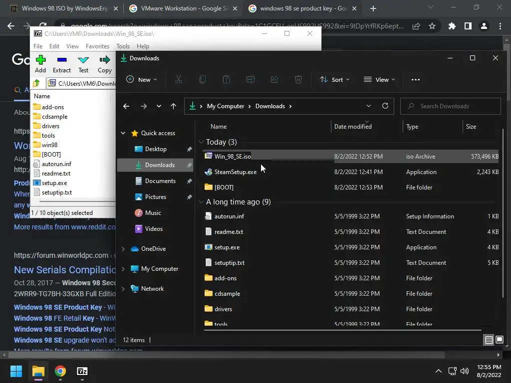Click the Delete trash icon in Explorer

pos(298,79)
